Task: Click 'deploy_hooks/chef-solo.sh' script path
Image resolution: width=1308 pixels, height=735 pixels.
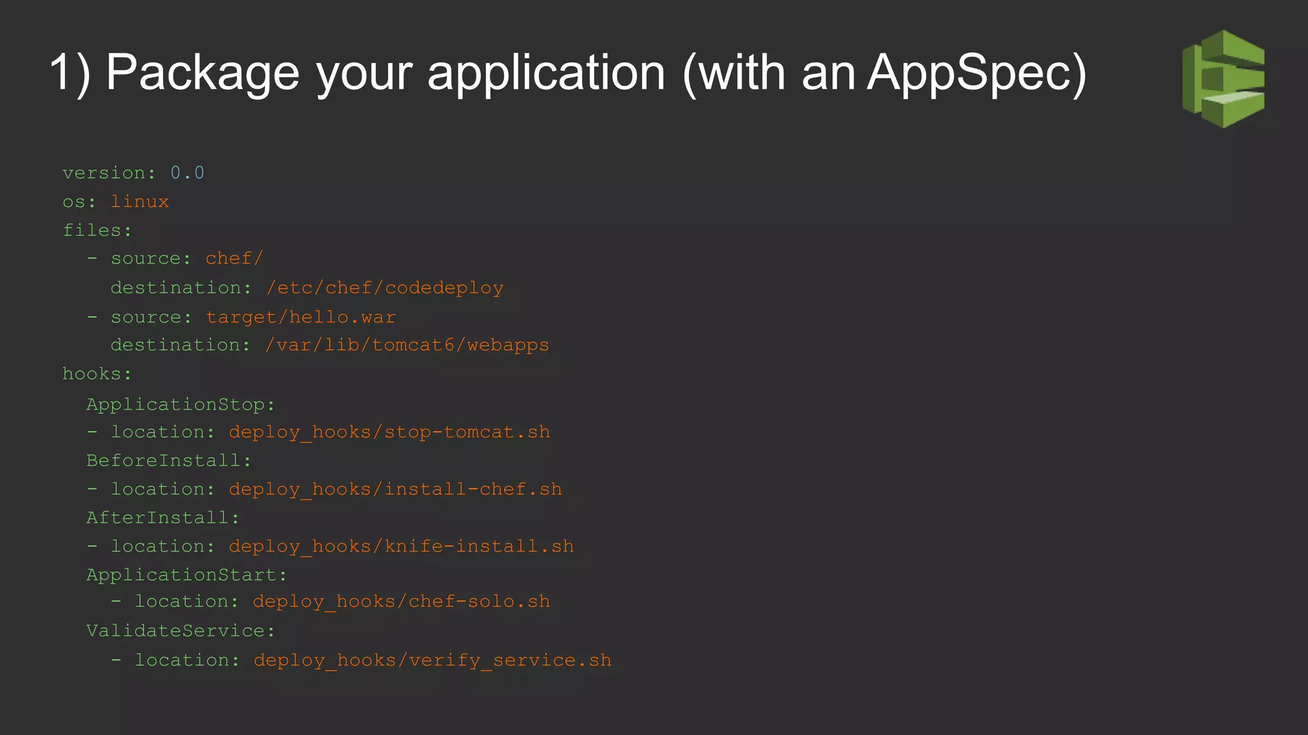Action: [401, 602]
